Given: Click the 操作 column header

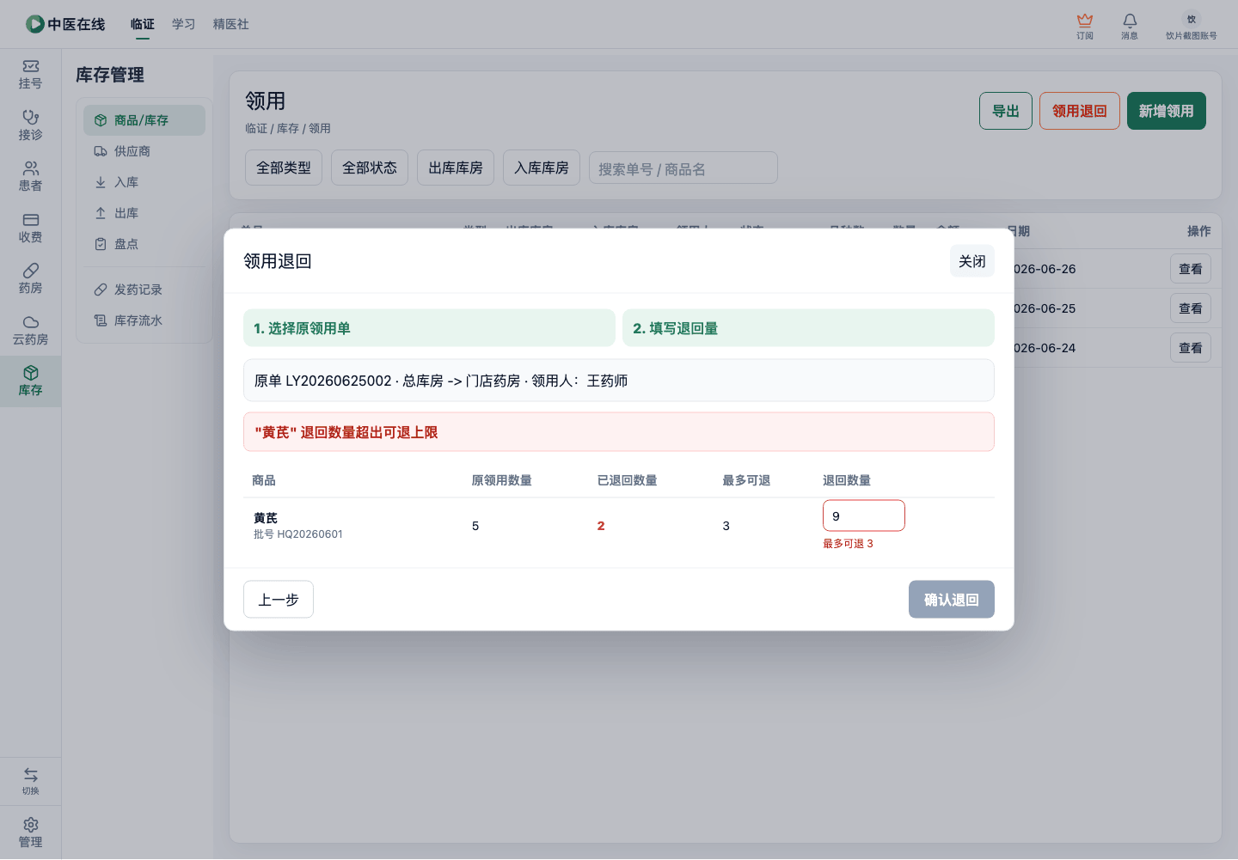Looking at the screenshot, I should [x=1198, y=231].
